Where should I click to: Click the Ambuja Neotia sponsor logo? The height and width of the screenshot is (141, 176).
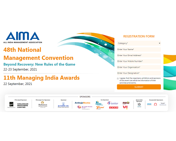click(82, 103)
